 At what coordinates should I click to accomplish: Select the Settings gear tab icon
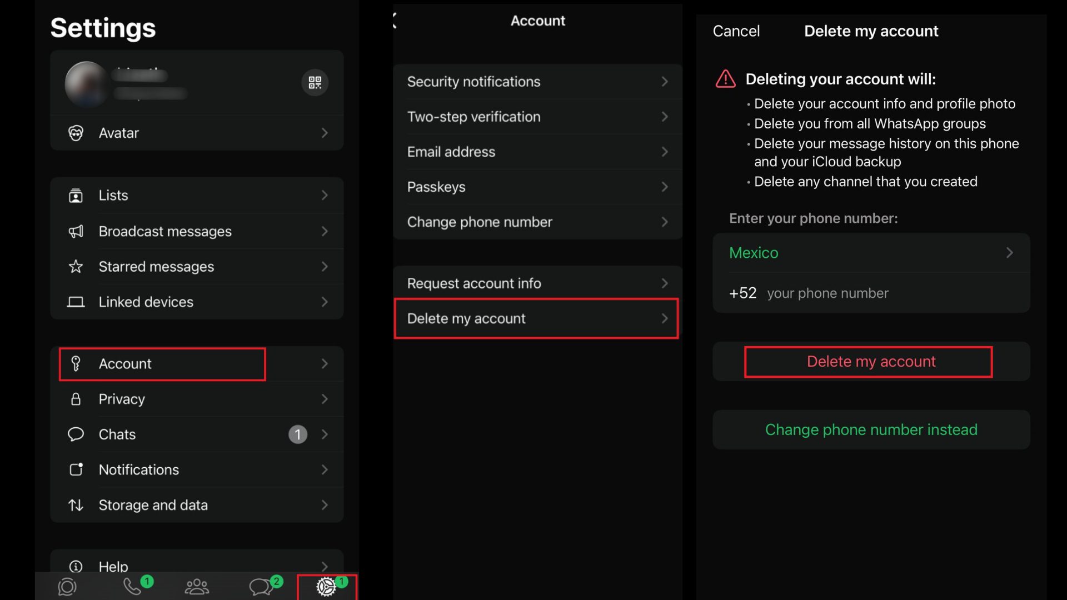point(326,587)
